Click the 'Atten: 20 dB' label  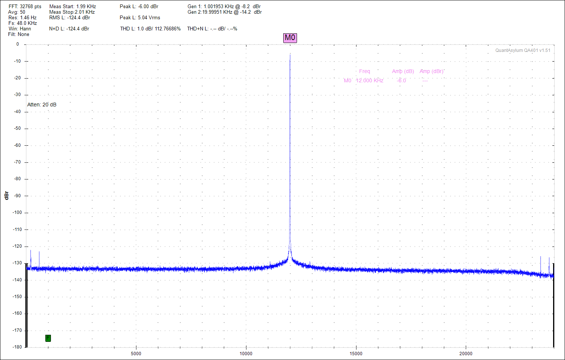point(42,105)
